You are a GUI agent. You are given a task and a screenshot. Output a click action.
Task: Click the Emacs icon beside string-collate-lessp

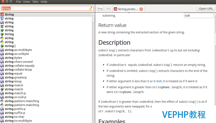[2, 69]
